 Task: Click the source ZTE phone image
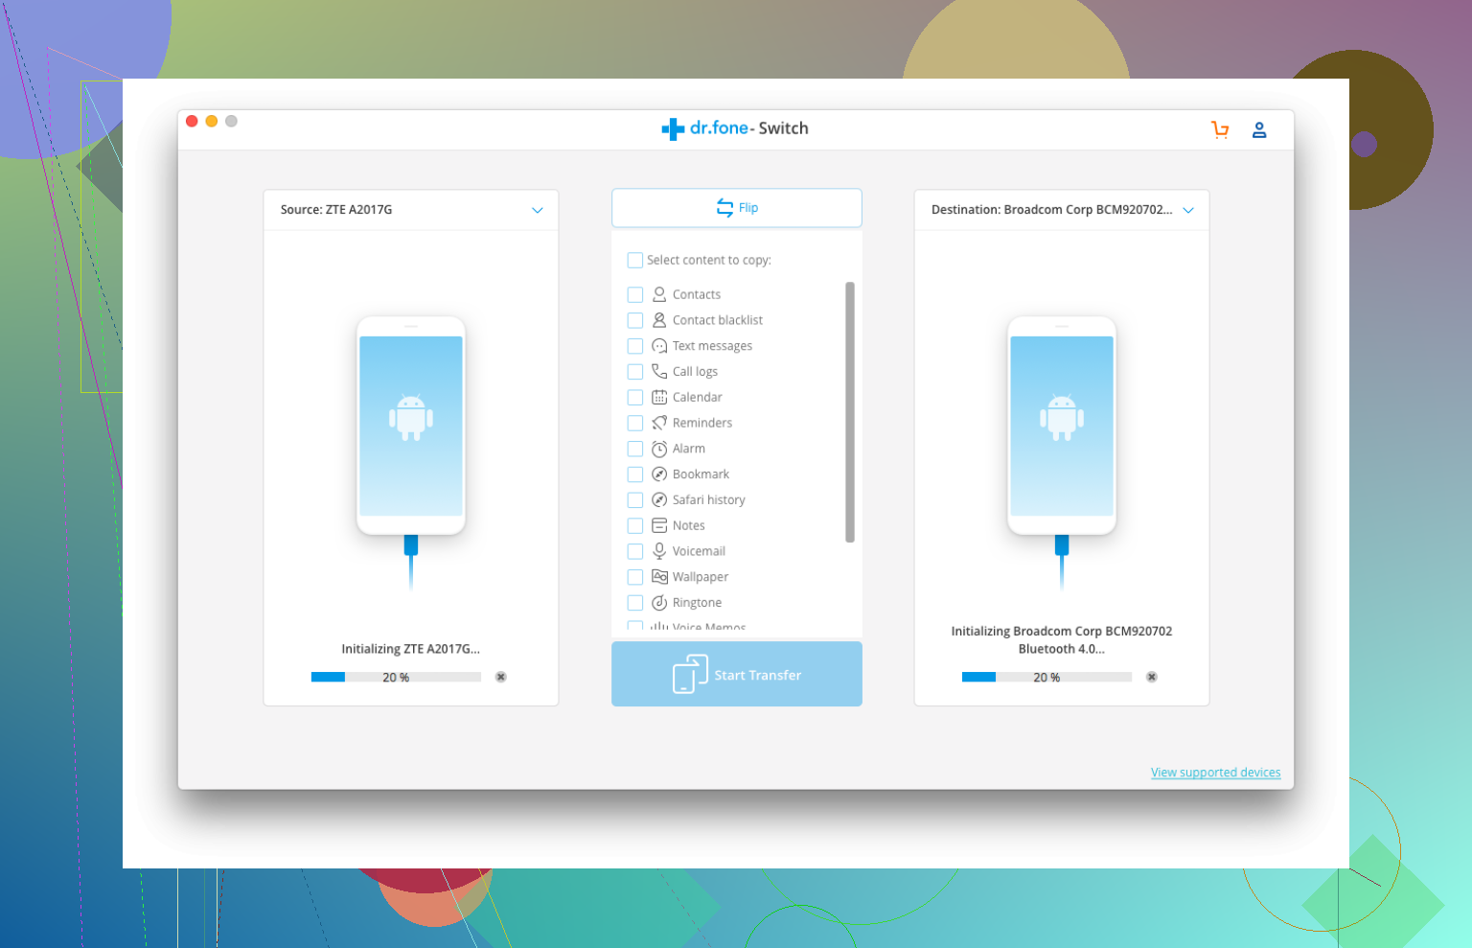coord(411,426)
